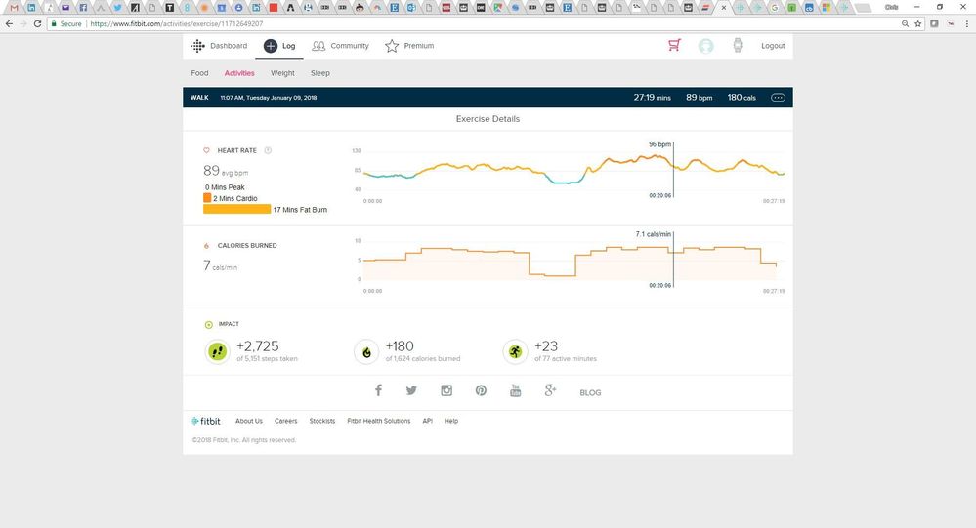Select the Sleep log tab
This screenshot has height=528, width=976.
tap(319, 73)
